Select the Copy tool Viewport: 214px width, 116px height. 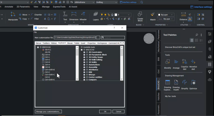click(x=23, y=19)
